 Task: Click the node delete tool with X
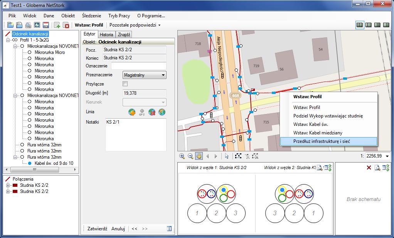point(247,156)
